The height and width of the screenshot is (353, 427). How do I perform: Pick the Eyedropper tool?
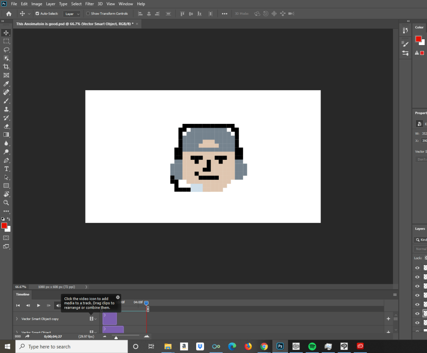click(6, 84)
